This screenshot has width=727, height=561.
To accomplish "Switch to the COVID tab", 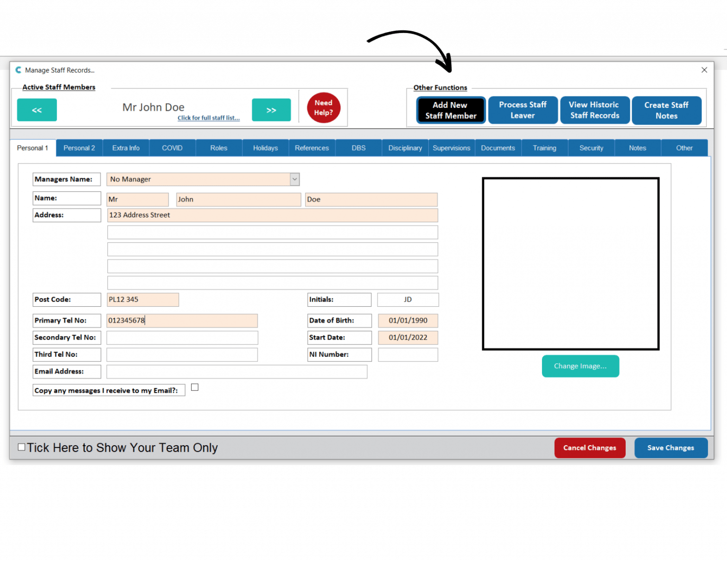I will pos(172,147).
